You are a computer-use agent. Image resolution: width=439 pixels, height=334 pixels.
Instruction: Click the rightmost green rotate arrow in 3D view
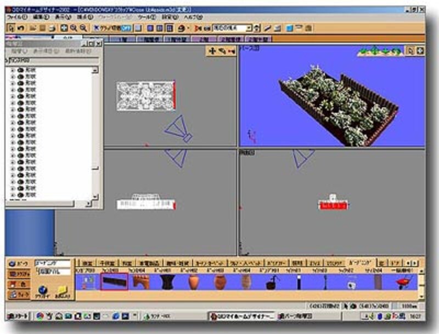pos(397,51)
